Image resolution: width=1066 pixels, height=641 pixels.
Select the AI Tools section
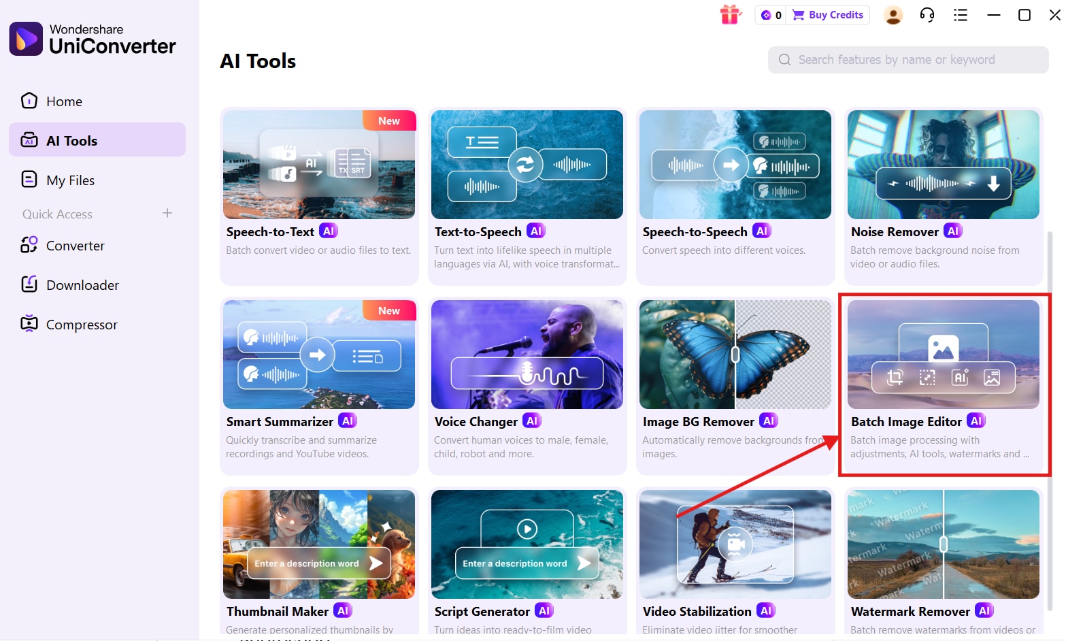[x=72, y=140]
